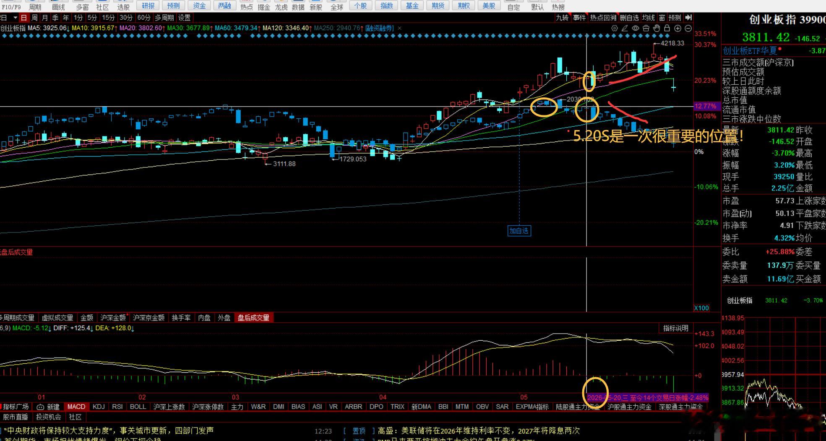Screen dimensions: 826x441
Task: Open the toolbox briefcase icon
Action: [646, 28]
